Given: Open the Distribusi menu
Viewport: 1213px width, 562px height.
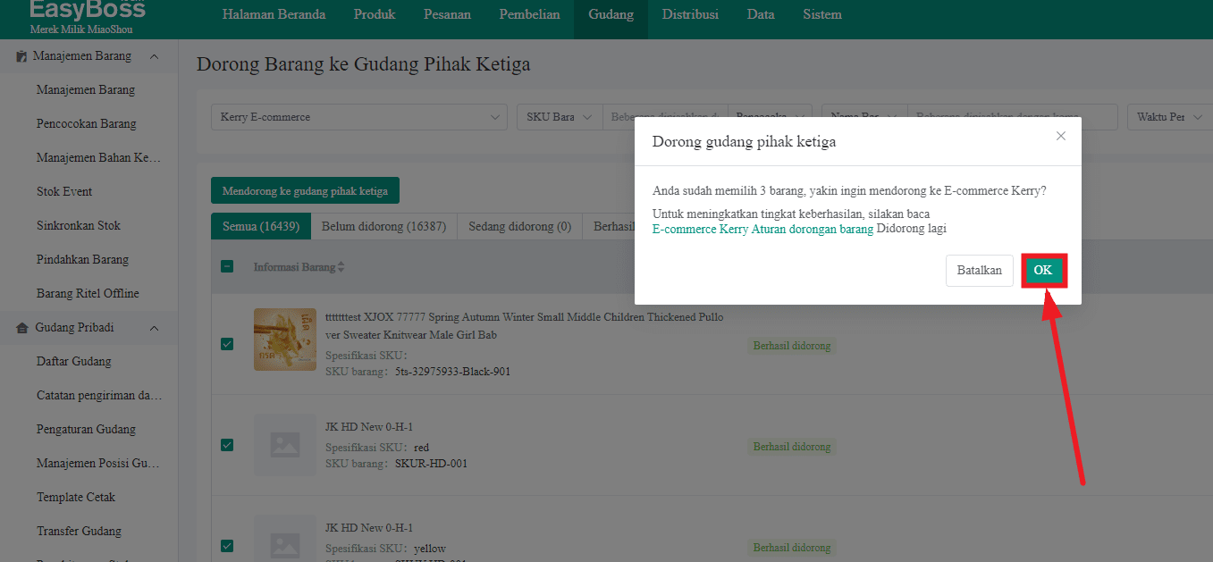Looking at the screenshot, I should 690,14.
